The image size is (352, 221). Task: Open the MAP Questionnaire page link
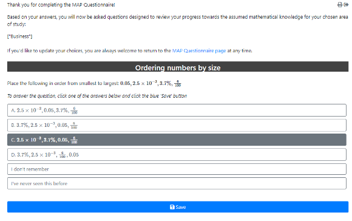(x=199, y=51)
